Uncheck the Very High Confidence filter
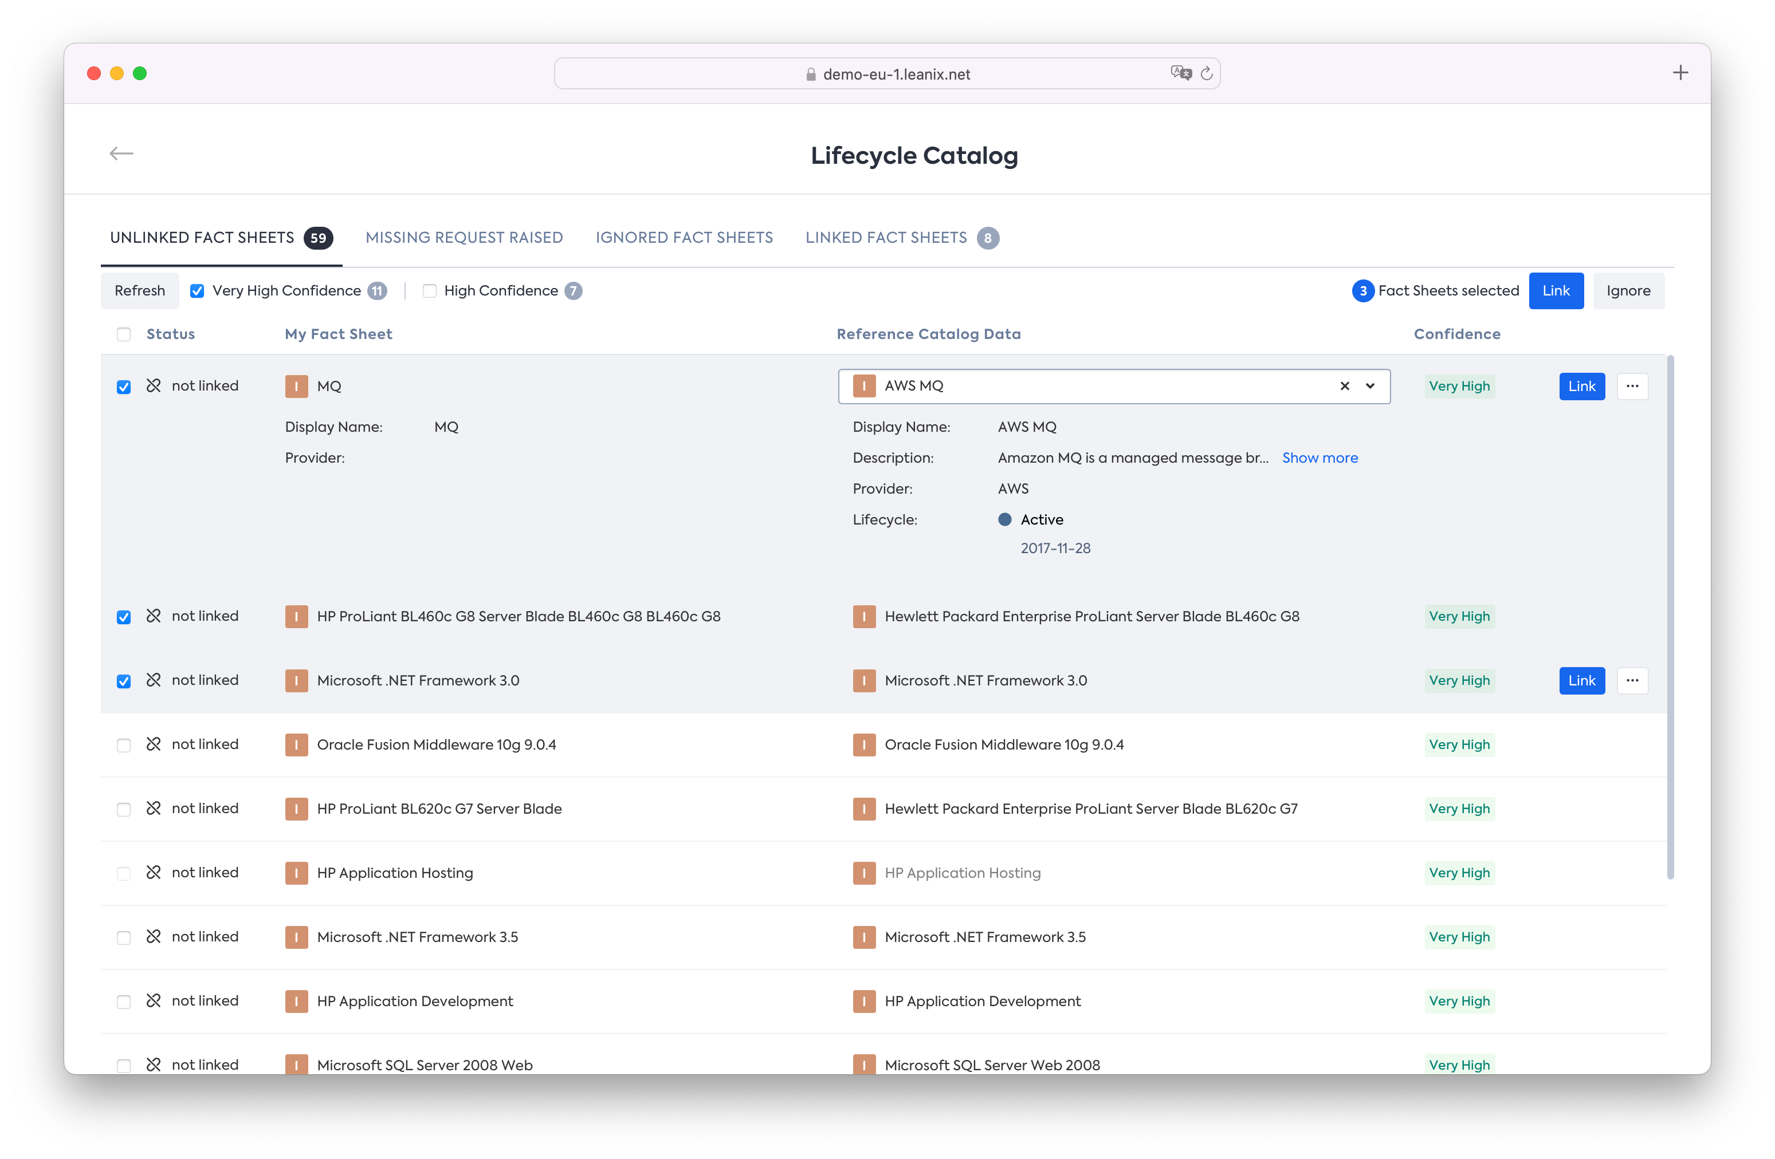This screenshot has height=1159, width=1775. pos(197,291)
